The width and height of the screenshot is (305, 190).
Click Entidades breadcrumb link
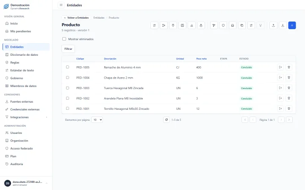click(99, 18)
